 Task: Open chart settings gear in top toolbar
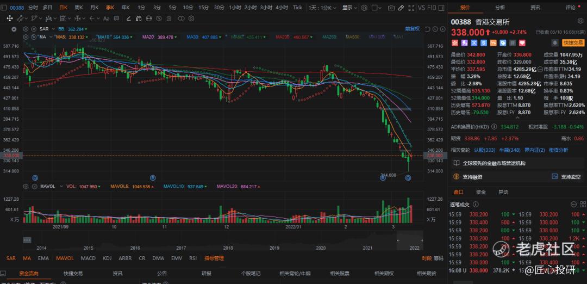(364, 8)
